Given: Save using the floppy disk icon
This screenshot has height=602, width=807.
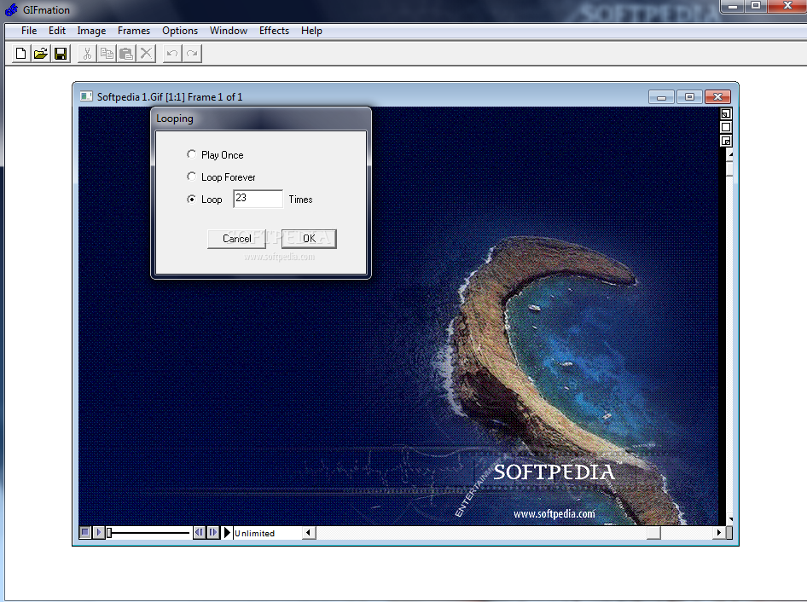Looking at the screenshot, I should [x=61, y=54].
